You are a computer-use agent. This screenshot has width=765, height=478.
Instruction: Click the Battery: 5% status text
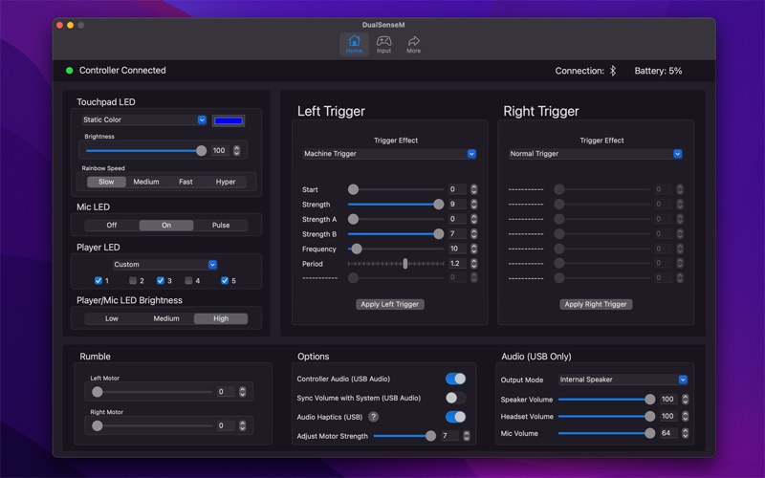658,71
